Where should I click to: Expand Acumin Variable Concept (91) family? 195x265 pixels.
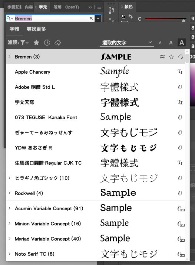10,208
